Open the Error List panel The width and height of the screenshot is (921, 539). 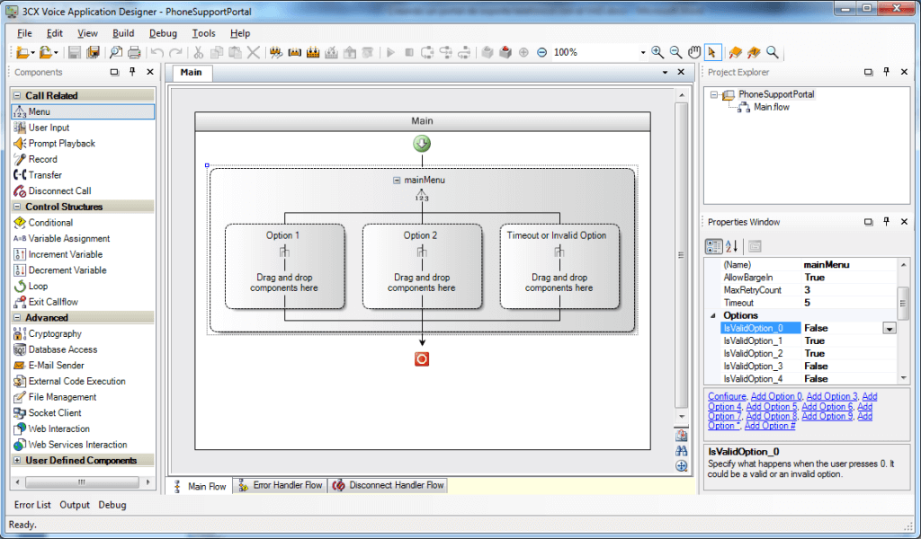32,504
